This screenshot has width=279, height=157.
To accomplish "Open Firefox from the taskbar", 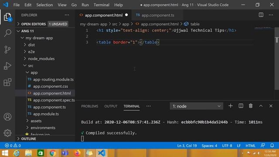I will pos(77,153).
